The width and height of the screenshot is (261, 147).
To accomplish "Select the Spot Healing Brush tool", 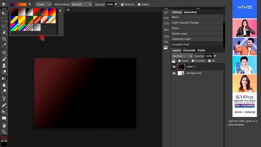I will [4, 53].
